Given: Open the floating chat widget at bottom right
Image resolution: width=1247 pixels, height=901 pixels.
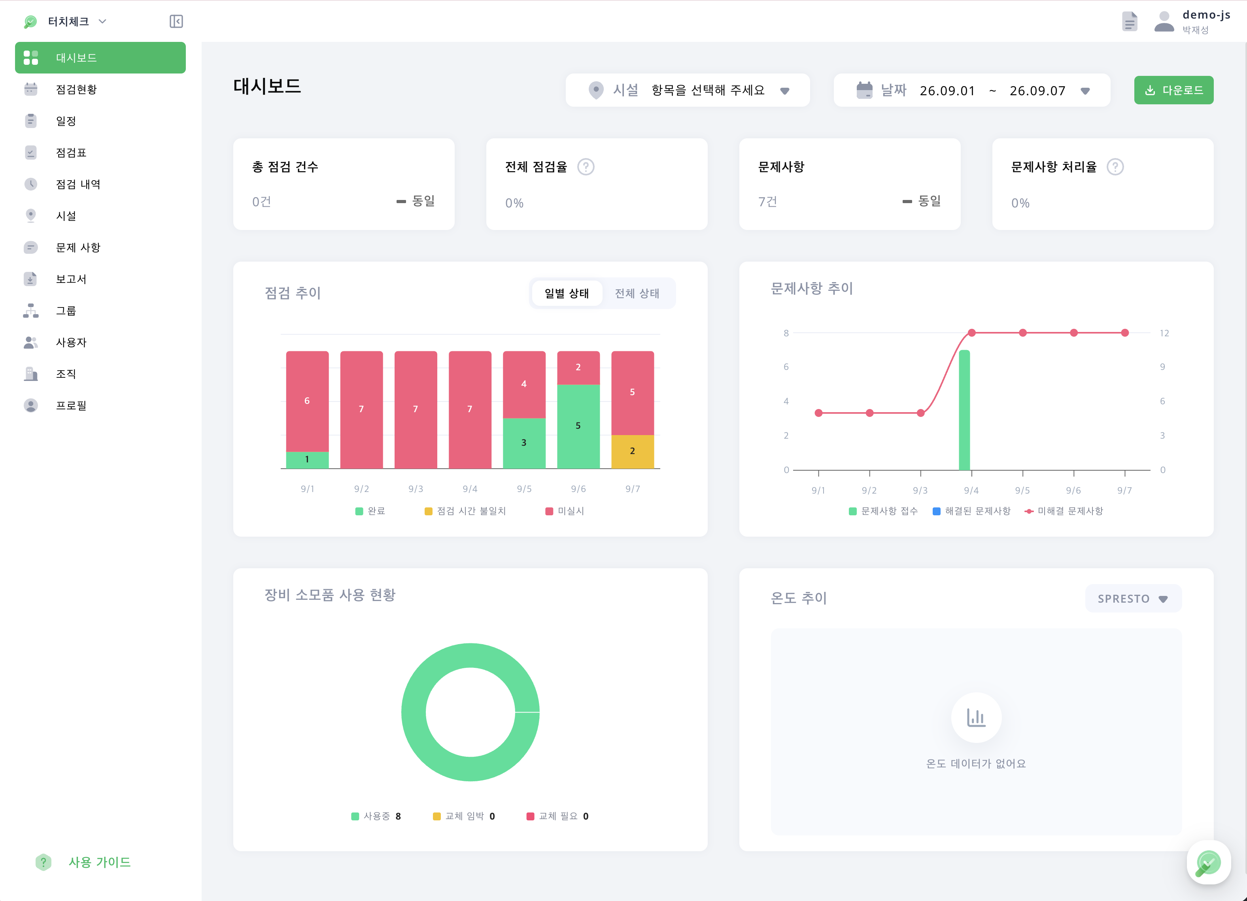Looking at the screenshot, I should pyautogui.click(x=1209, y=862).
